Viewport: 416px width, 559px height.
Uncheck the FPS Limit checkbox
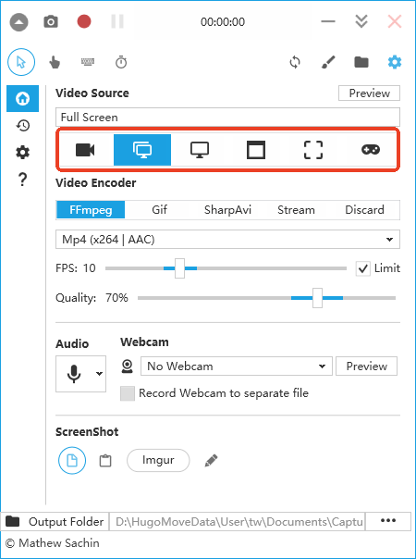(362, 268)
